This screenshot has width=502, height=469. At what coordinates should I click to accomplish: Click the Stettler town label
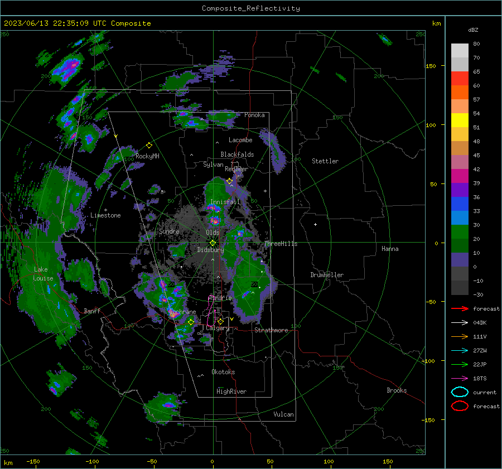[x=325, y=161]
